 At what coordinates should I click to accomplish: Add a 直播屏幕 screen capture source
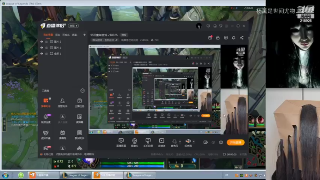[121, 142]
